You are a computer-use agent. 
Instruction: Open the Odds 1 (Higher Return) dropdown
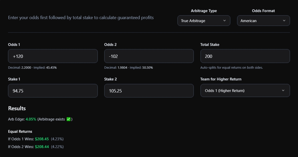click(245, 90)
